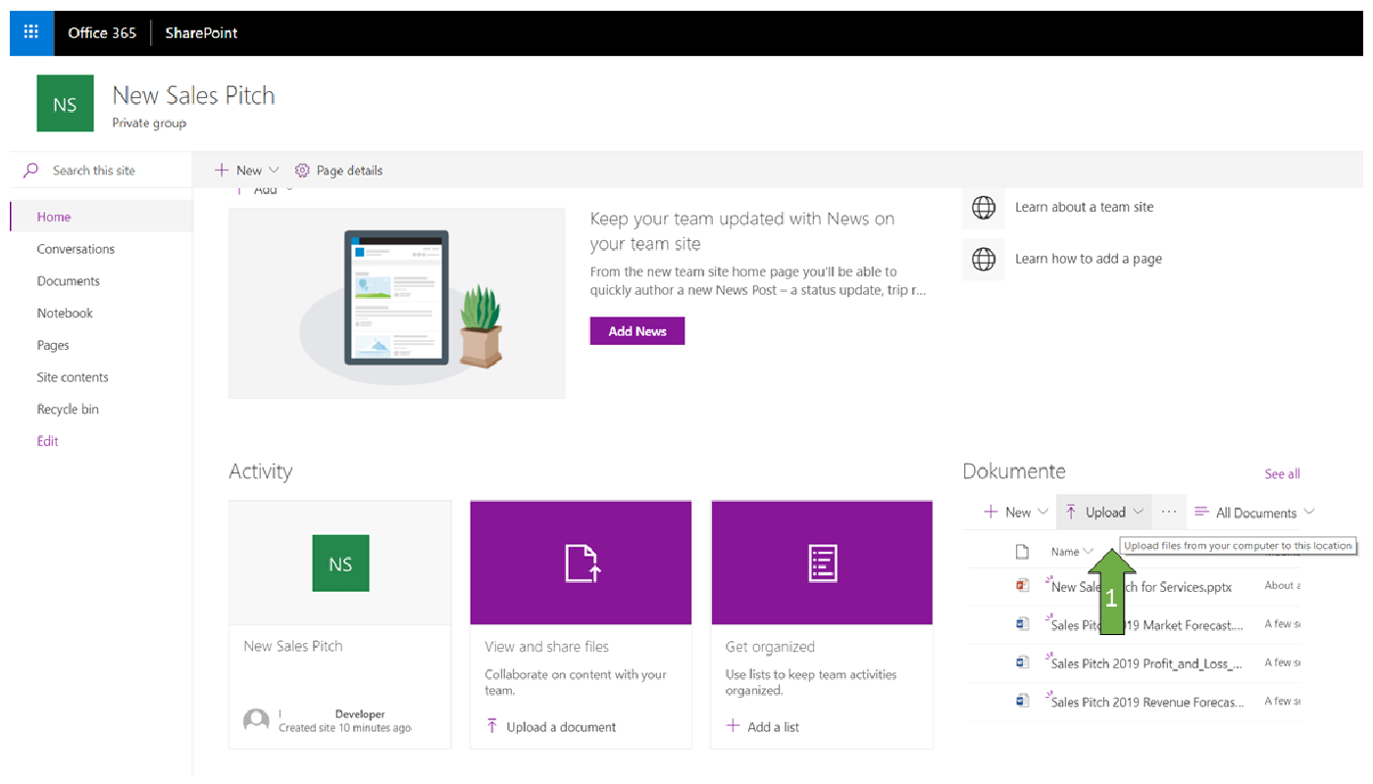Open Sales Pitch 2019 Profit_and_Loss file
The image size is (1373, 784).
1147,663
